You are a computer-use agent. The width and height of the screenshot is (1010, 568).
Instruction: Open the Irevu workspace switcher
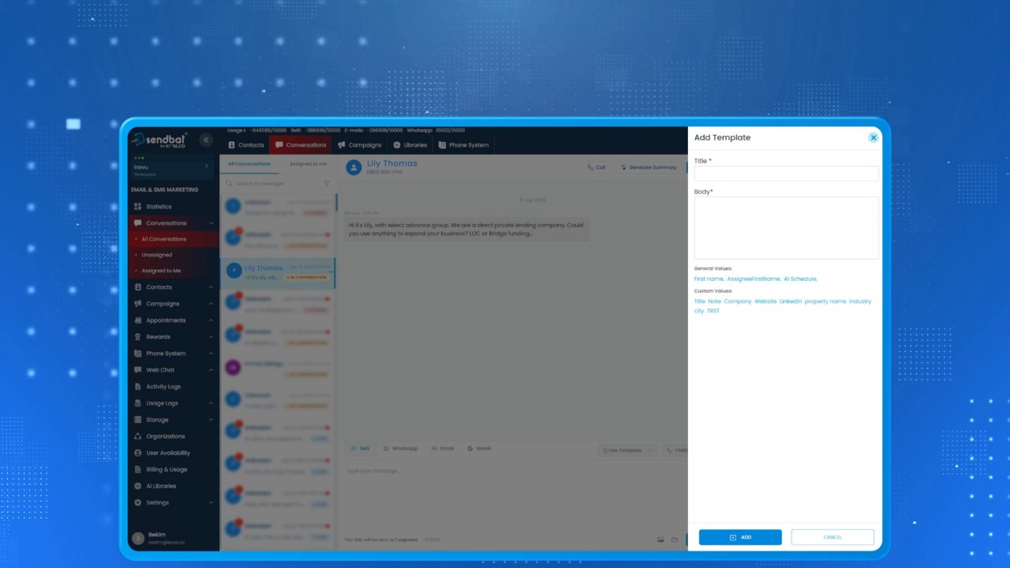click(171, 170)
